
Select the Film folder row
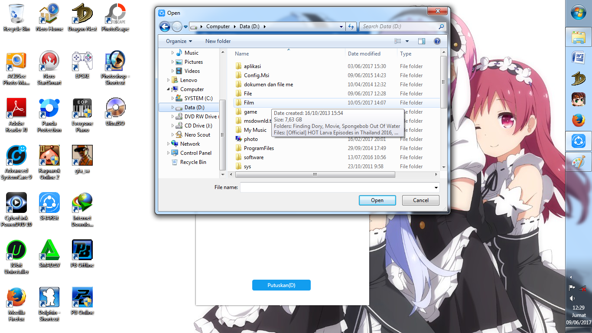tap(336, 103)
